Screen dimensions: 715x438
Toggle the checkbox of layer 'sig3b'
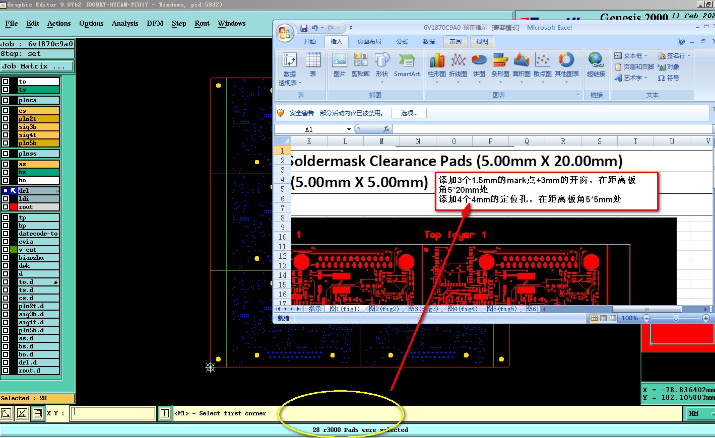click(x=6, y=127)
